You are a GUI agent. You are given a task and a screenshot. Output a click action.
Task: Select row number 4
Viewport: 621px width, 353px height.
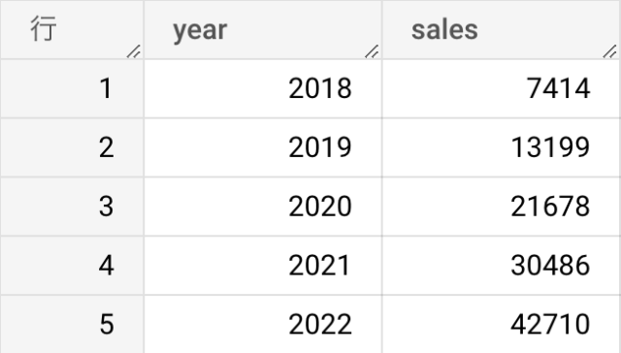coord(72,266)
